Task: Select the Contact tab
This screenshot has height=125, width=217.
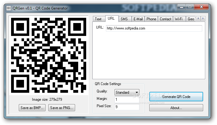Action: coord(165,19)
